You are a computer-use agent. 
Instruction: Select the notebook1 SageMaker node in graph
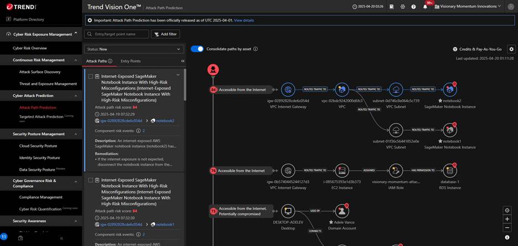click(x=450, y=130)
